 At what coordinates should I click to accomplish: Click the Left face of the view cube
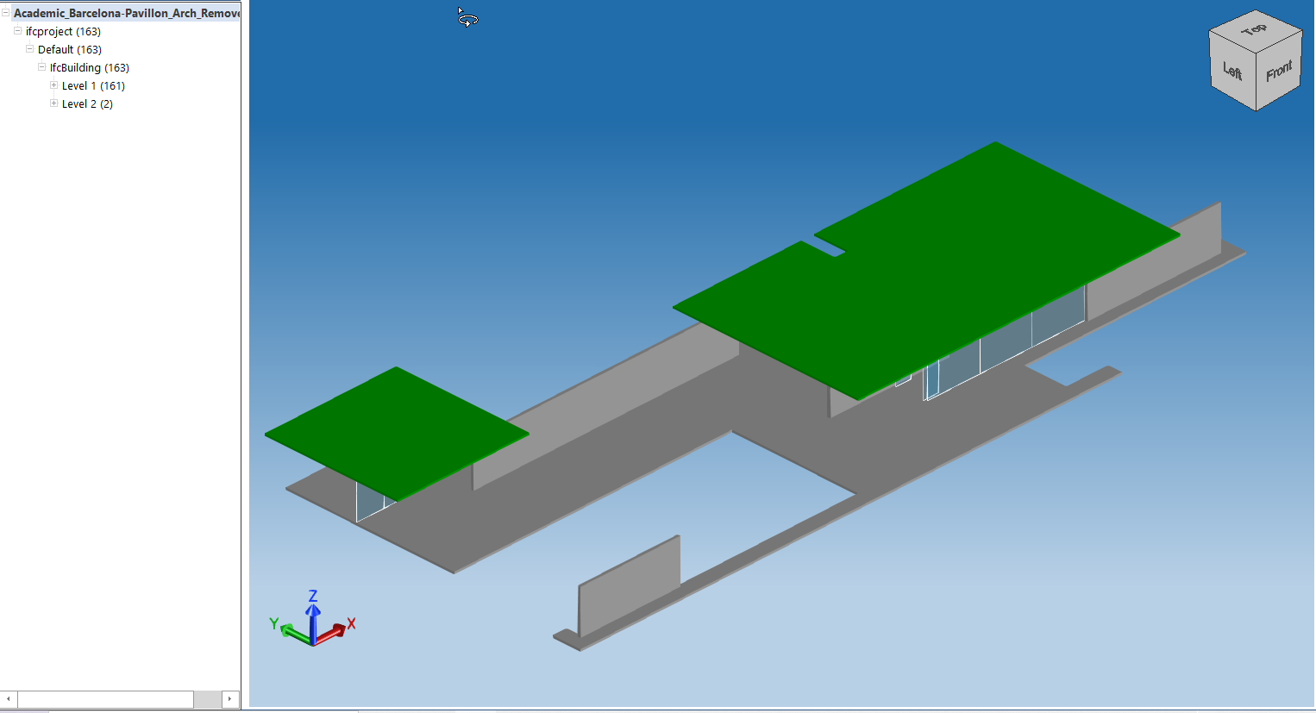pyautogui.click(x=1231, y=74)
